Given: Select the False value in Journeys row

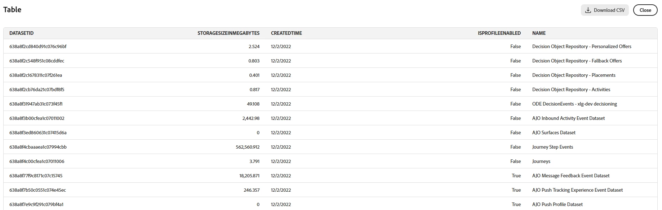Looking at the screenshot, I should pyautogui.click(x=515, y=161).
